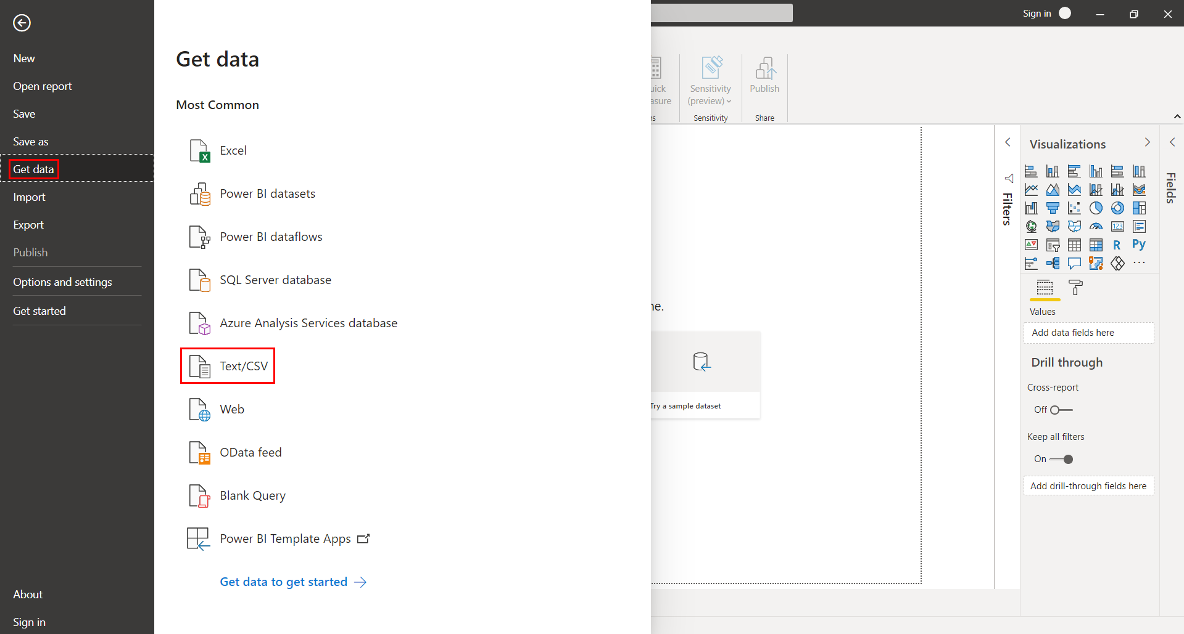Select the Key influencers visual
The width and height of the screenshot is (1184, 634).
click(1031, 264)
